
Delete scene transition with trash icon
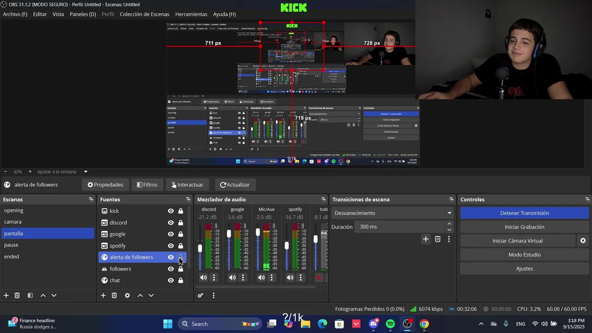point(438,239)
